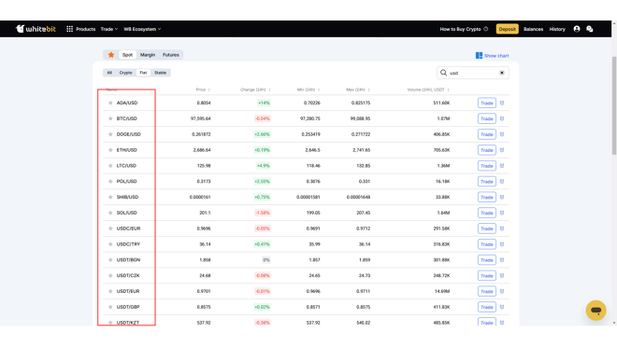
Task: Select the Crypto filter
Action: click(125, 73)
